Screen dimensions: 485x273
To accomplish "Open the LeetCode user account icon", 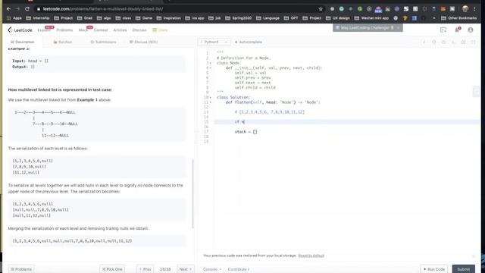I will 471,30.
